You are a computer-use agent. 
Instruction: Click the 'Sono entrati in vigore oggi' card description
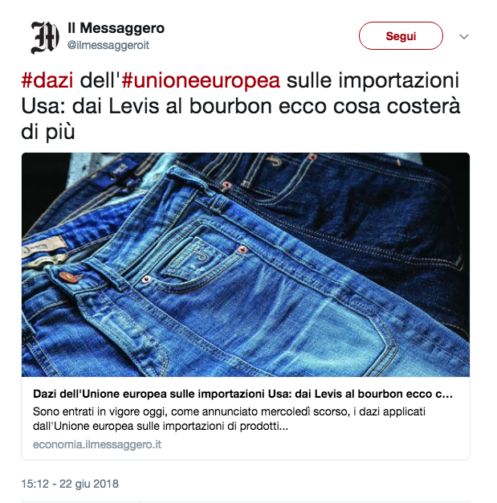point(229,419)
